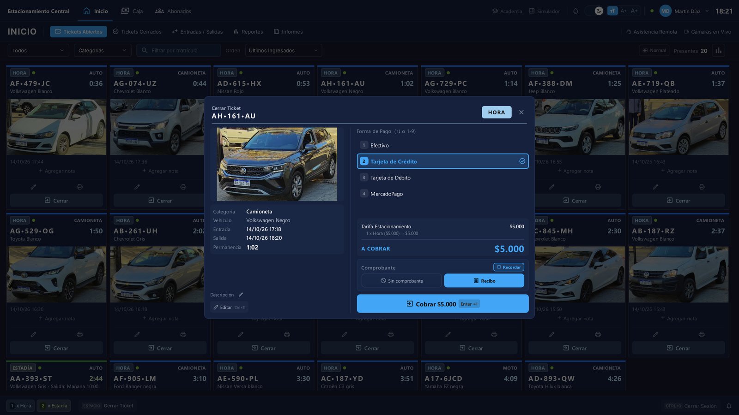Screen dimensions: 739x415
Task: Open the Todos filter dropdown
Action: tap(38, 50)
